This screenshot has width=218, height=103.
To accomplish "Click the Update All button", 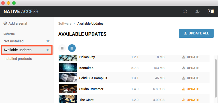I will coord(196,33).
